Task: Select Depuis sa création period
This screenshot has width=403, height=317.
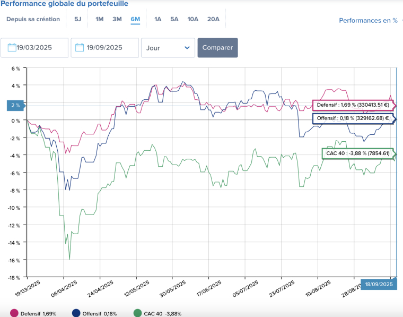Action: click(33, 19)
